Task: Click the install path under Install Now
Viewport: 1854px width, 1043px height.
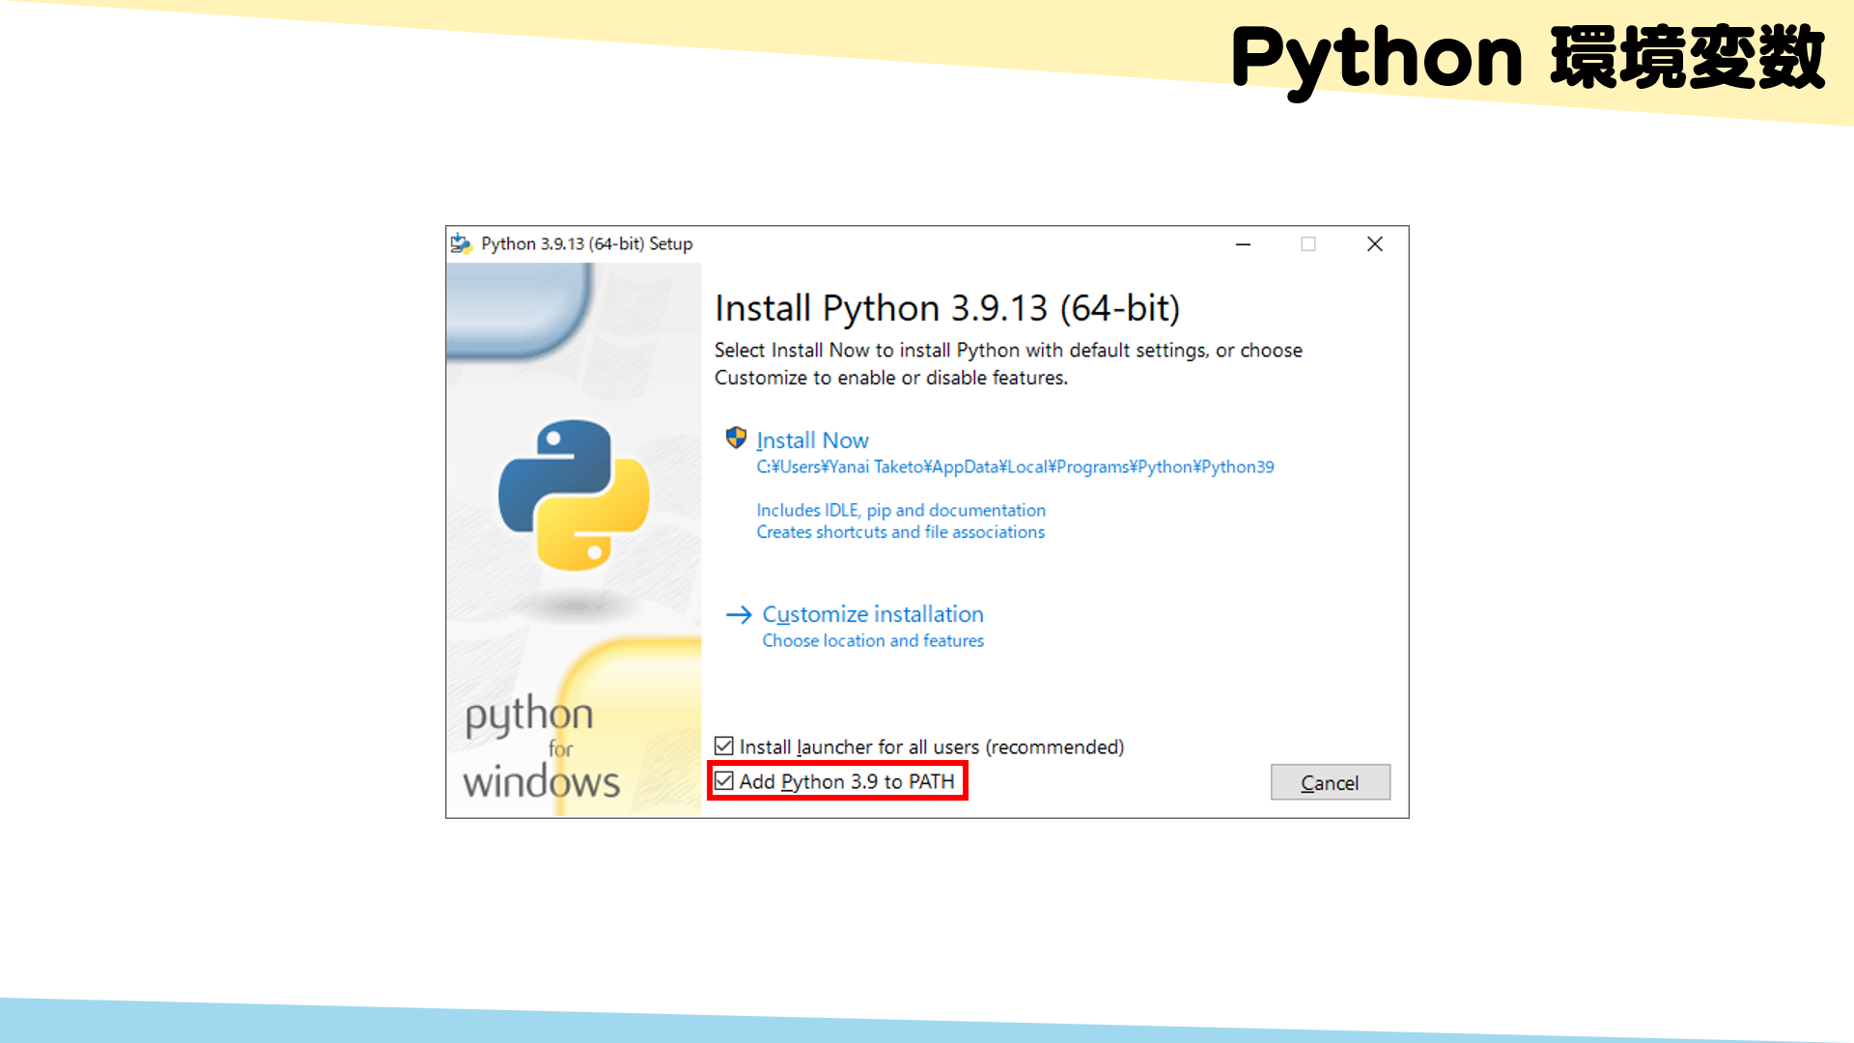Action: [1015, 467]
